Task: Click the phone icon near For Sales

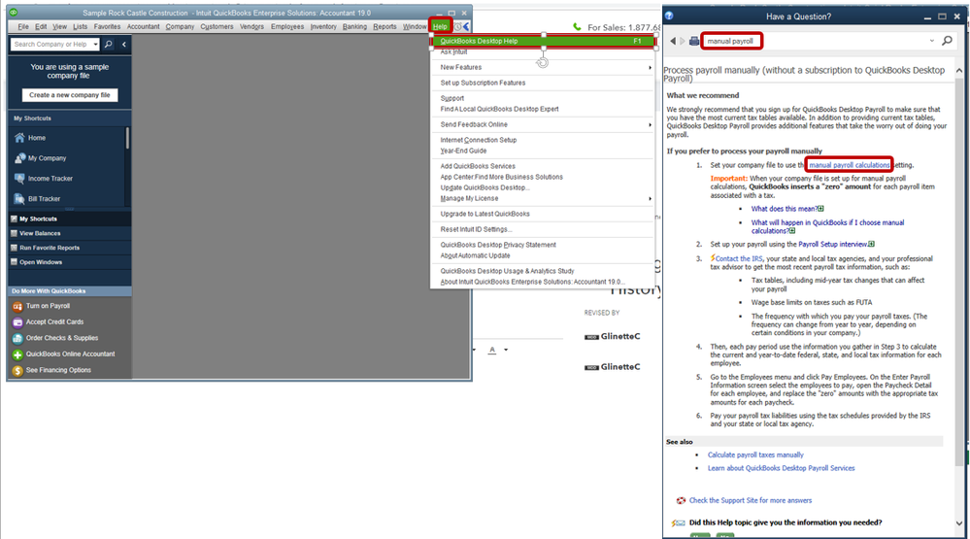Action: coord(577,26)
